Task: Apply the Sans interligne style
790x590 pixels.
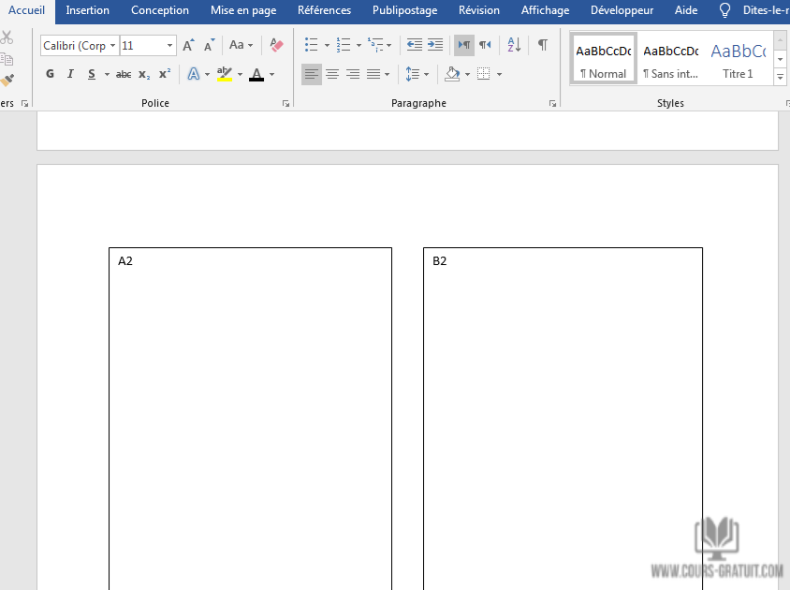Action: coord(670,59)
